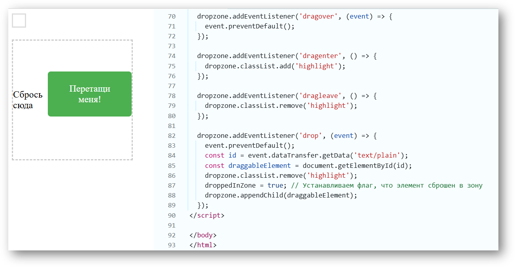The image size is (515, 267).
Task: Click the 'dragleave' string in code
Action: [x=320, y=96]
